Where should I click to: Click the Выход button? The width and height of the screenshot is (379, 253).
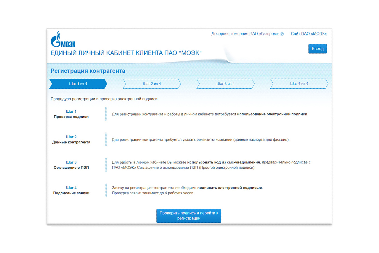click(317, 49)
